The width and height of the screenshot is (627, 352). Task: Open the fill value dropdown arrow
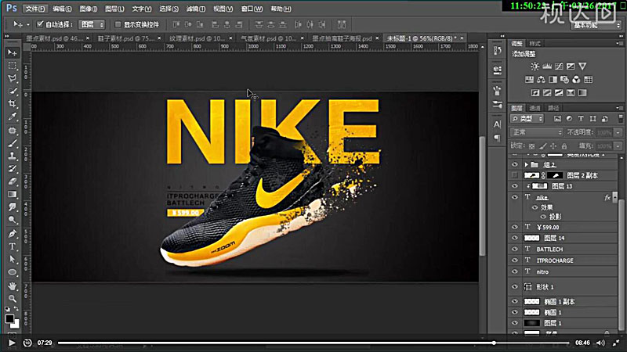(x=618, y=146)
